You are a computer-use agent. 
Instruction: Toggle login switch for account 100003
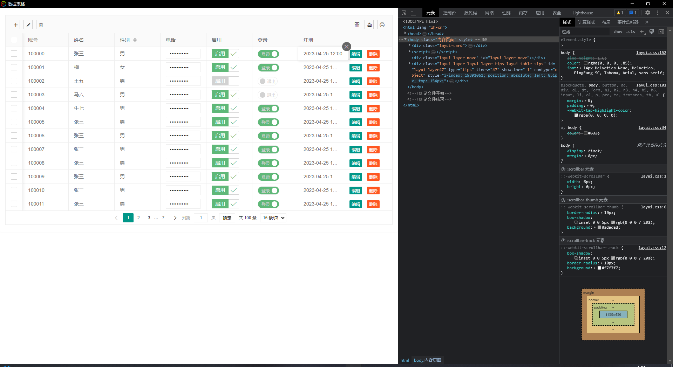[268, 95]
